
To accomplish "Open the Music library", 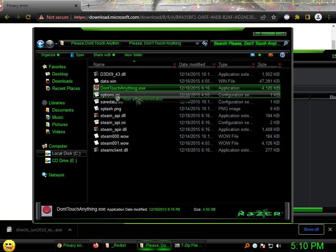I will 58,117.
